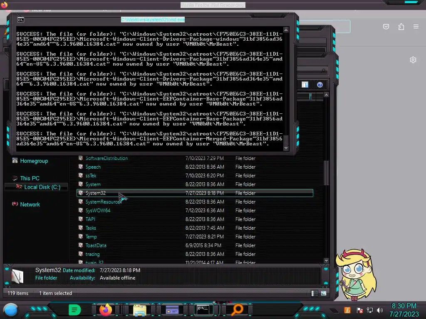Image resolution: width=426 pixels, height=319 pixels.
Task: Click the Speech folder icon
Action: coord(81,167)
